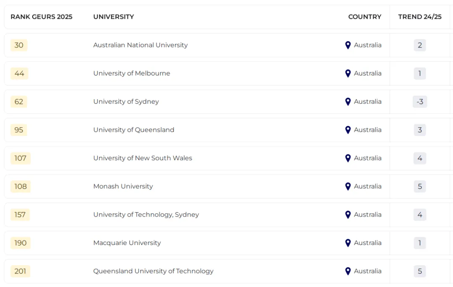Click pin icon for Queensland University of Technology
This screenshot has width=453, height=287.
(348, 271)
